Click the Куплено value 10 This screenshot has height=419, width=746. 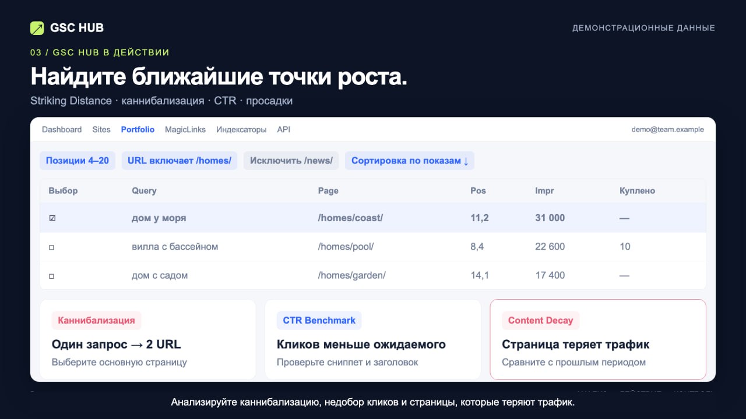click(x=625, y=247)
